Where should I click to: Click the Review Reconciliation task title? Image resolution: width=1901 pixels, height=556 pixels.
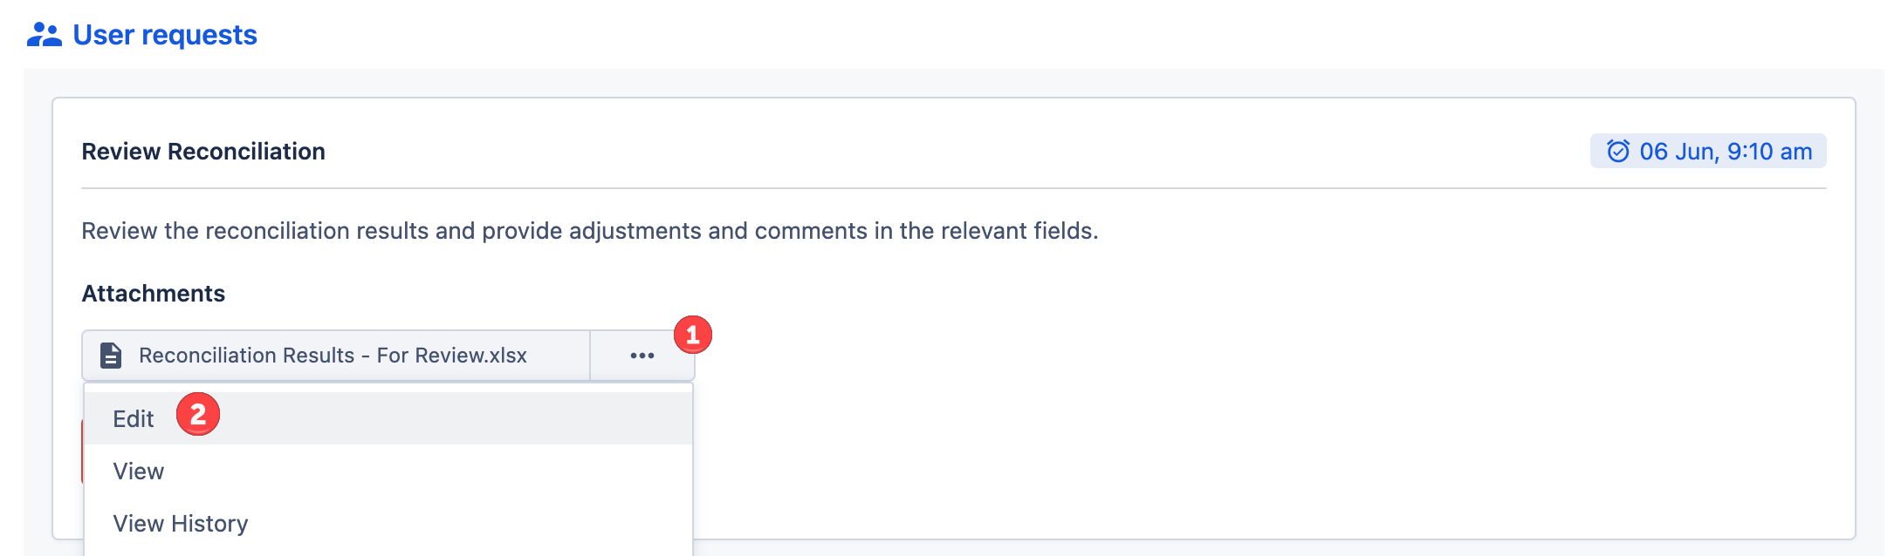203,152
